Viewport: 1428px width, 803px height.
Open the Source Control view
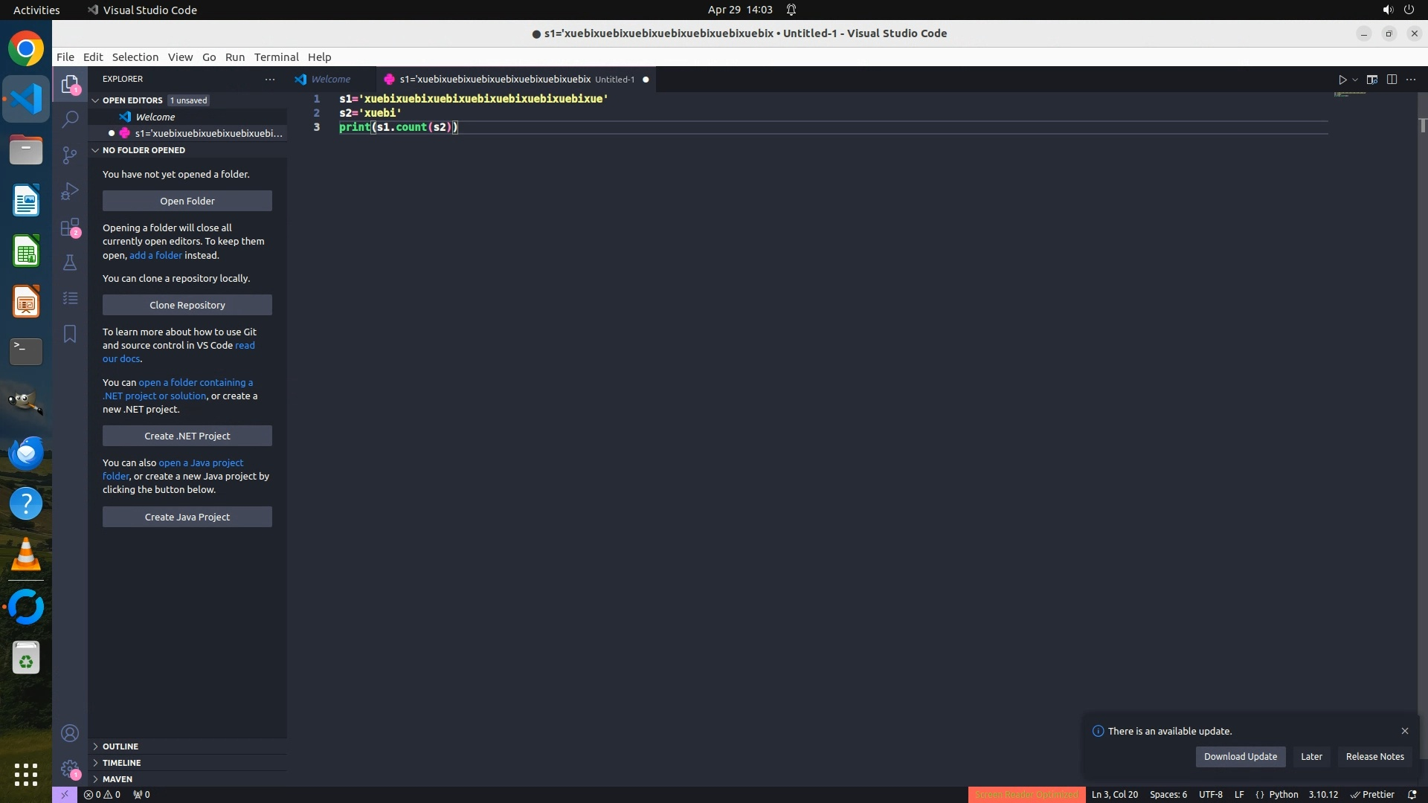(x=70, y=155)
